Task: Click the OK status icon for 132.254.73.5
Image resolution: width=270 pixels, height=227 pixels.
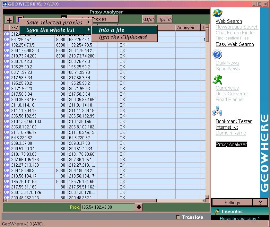Action: 6,45
